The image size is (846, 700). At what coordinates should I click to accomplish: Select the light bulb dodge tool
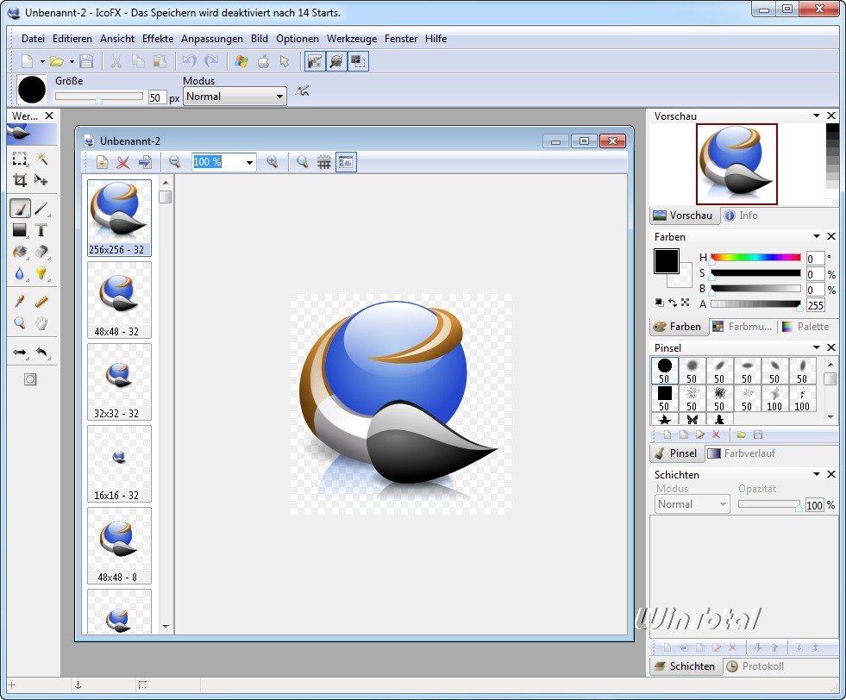point(41,273)
